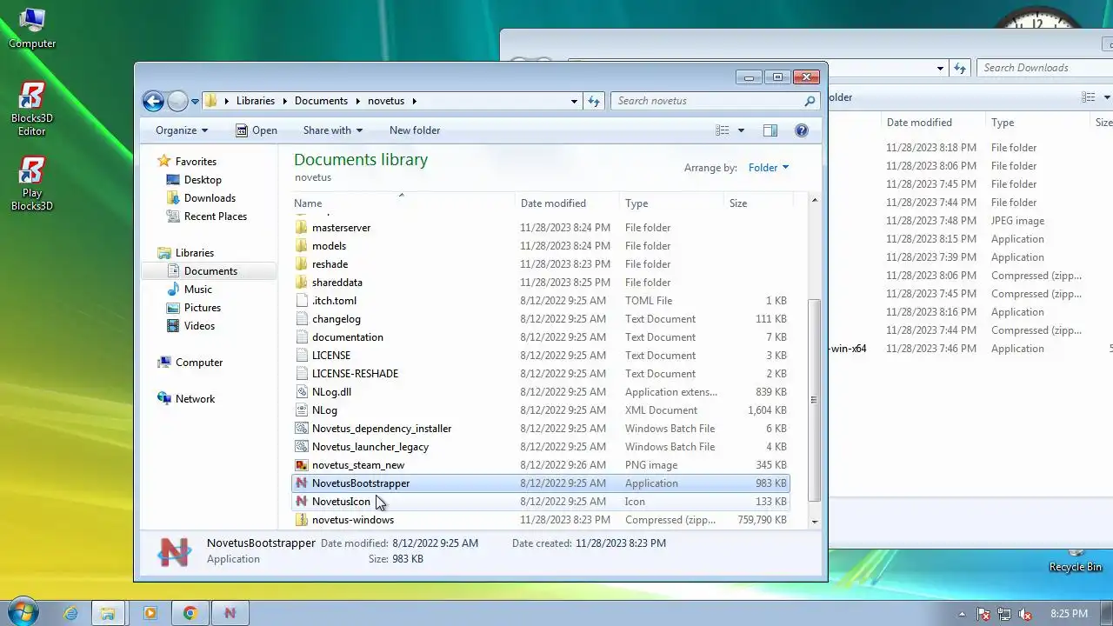Open Google Chrome from taskbar
Screen dimensions: 1113x626
click(190, 613)
